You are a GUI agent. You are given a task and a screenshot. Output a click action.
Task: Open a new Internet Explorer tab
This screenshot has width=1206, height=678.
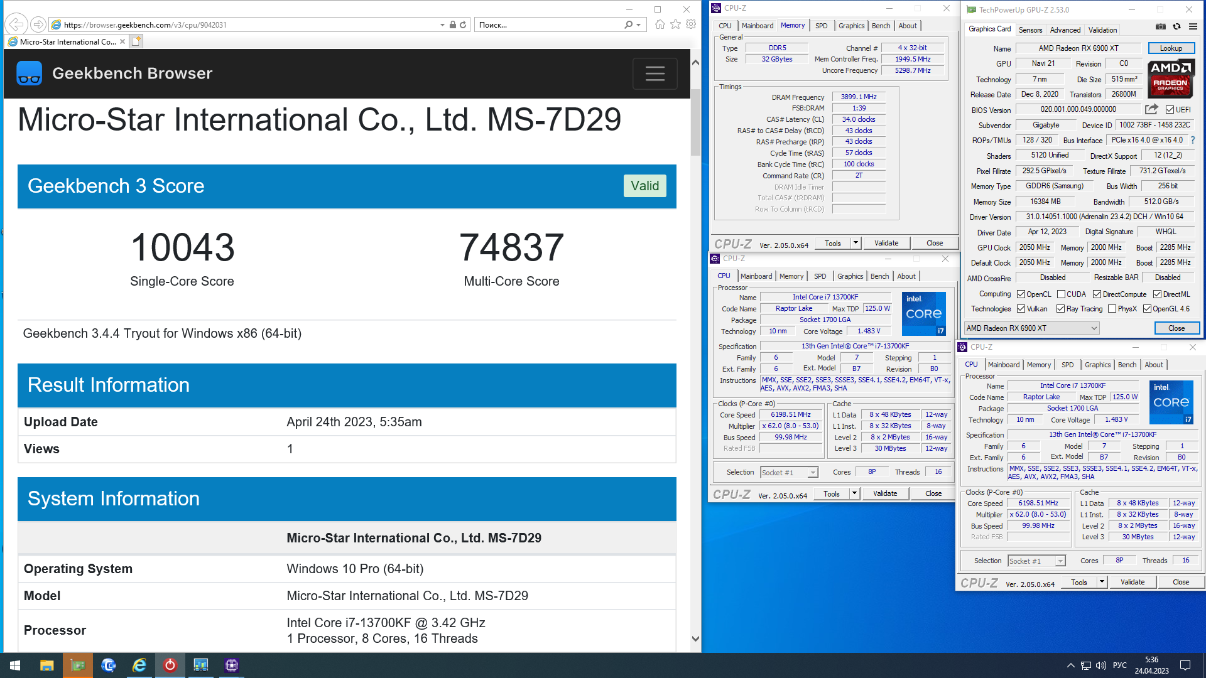136,41
